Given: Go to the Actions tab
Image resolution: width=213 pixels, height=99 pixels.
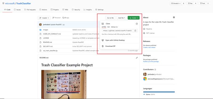Looking at the screenshot, I should pyautogui.click(x=43, y=10).
